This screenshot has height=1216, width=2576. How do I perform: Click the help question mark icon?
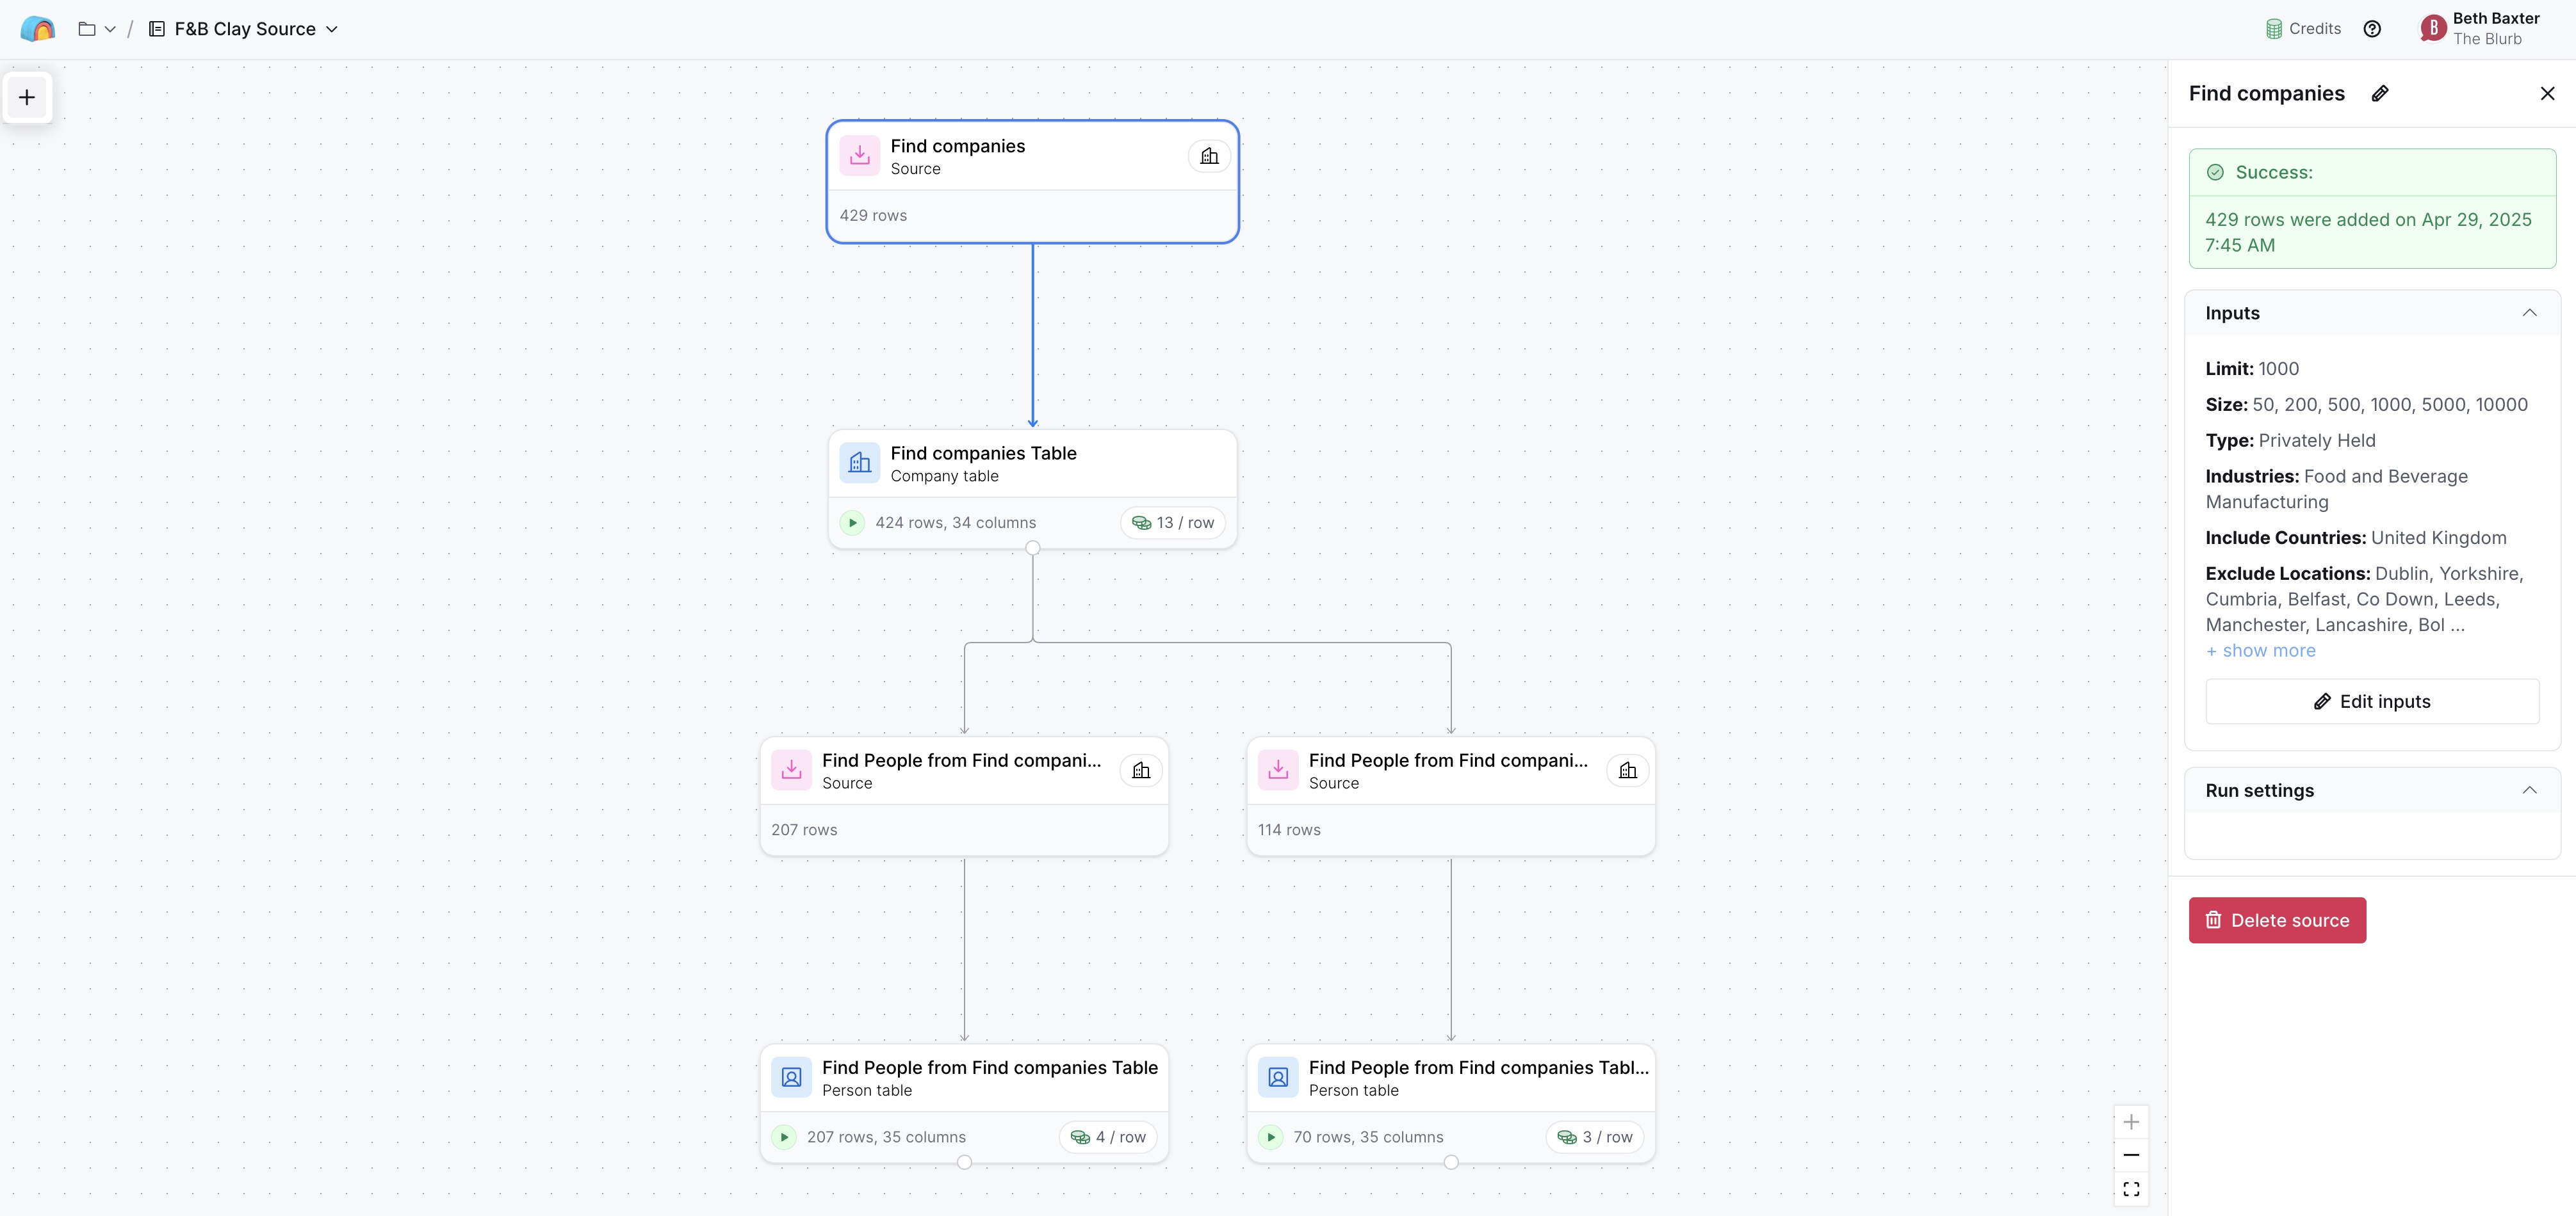(2372, 29)
